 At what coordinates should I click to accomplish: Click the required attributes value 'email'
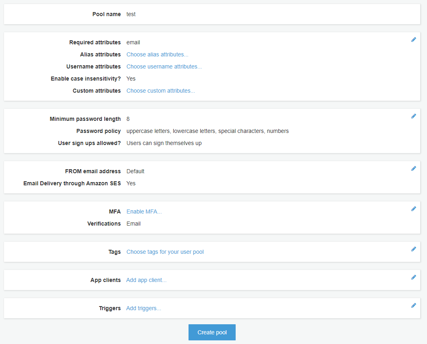pyautogui.click(x=133, y=42)
